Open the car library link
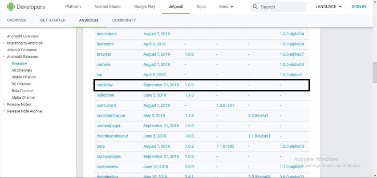This screenshot has height=178, width=377. [x=100, y=75]
